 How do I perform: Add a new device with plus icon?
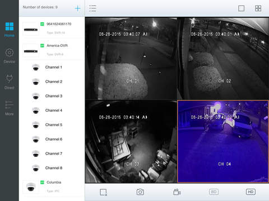77,8
